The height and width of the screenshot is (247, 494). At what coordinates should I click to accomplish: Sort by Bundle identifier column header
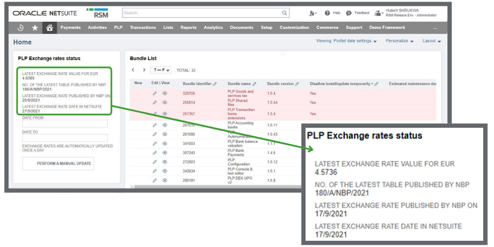point(197,84)
